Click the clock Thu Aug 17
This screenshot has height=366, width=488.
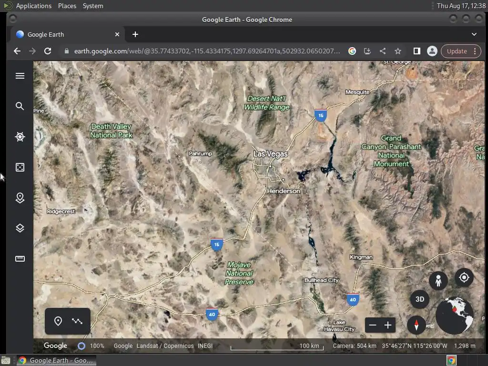(461, 6)
